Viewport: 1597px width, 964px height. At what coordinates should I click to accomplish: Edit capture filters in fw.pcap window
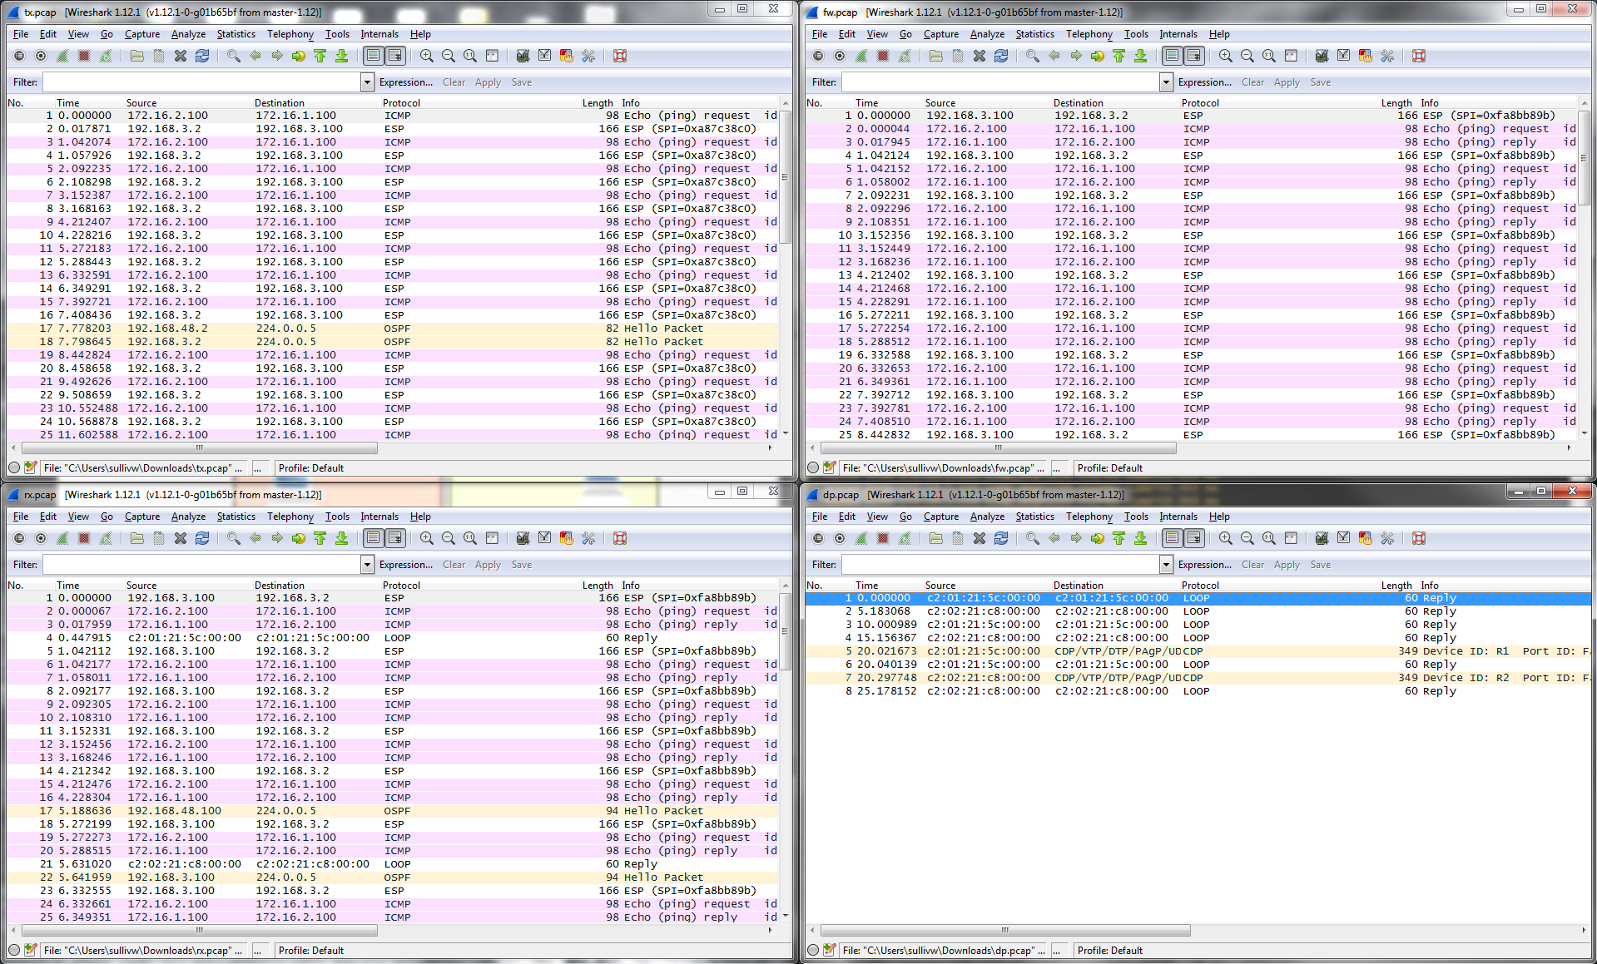click(x=1322, y=56)
